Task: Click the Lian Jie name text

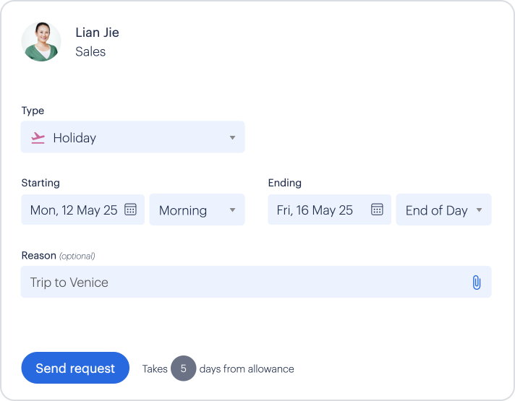Action: tap(97, 33)
